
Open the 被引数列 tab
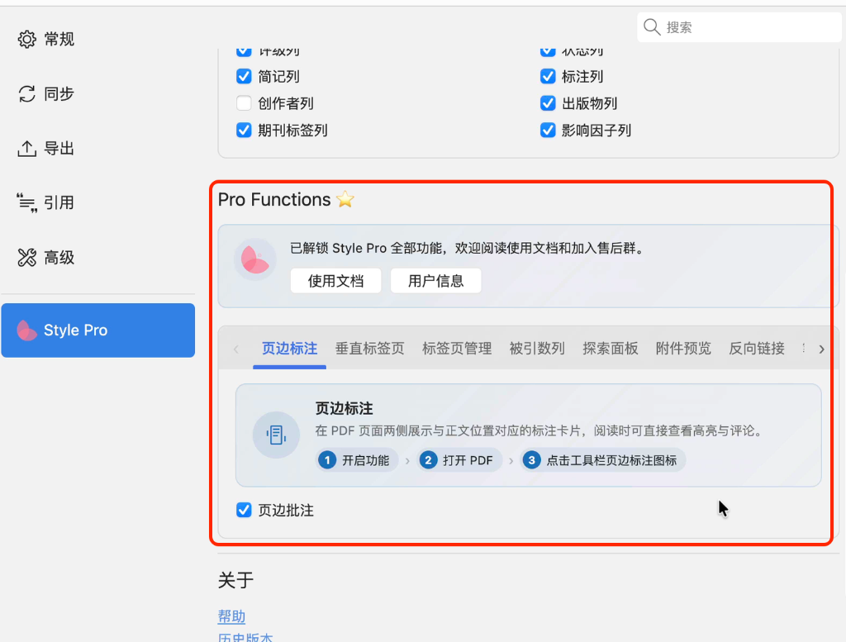pyautogui.click(x=537, y=349)
